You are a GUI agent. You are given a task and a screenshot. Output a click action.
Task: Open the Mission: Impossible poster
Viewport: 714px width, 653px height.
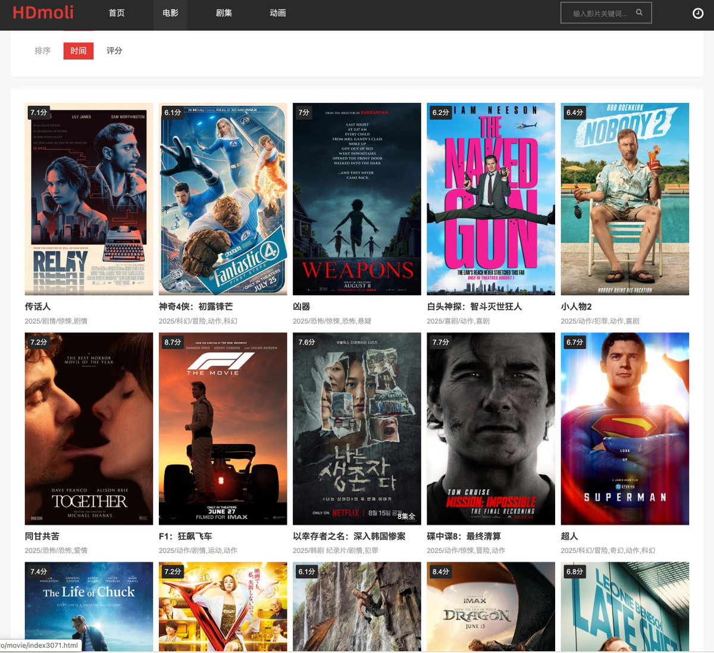point(491,429)
